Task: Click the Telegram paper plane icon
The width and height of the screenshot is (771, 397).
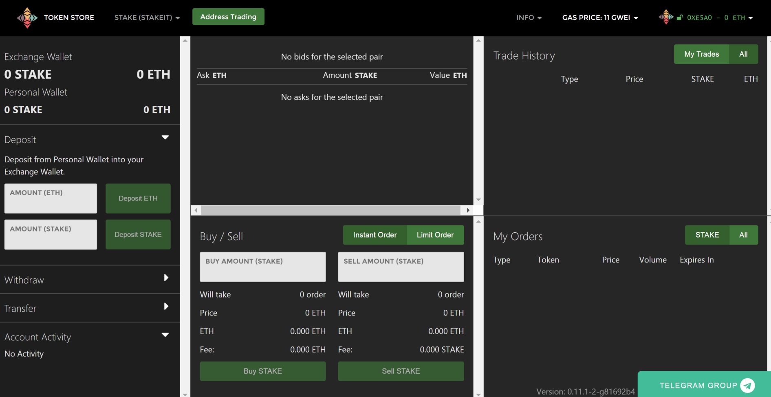Action: [x=747, y=385]
